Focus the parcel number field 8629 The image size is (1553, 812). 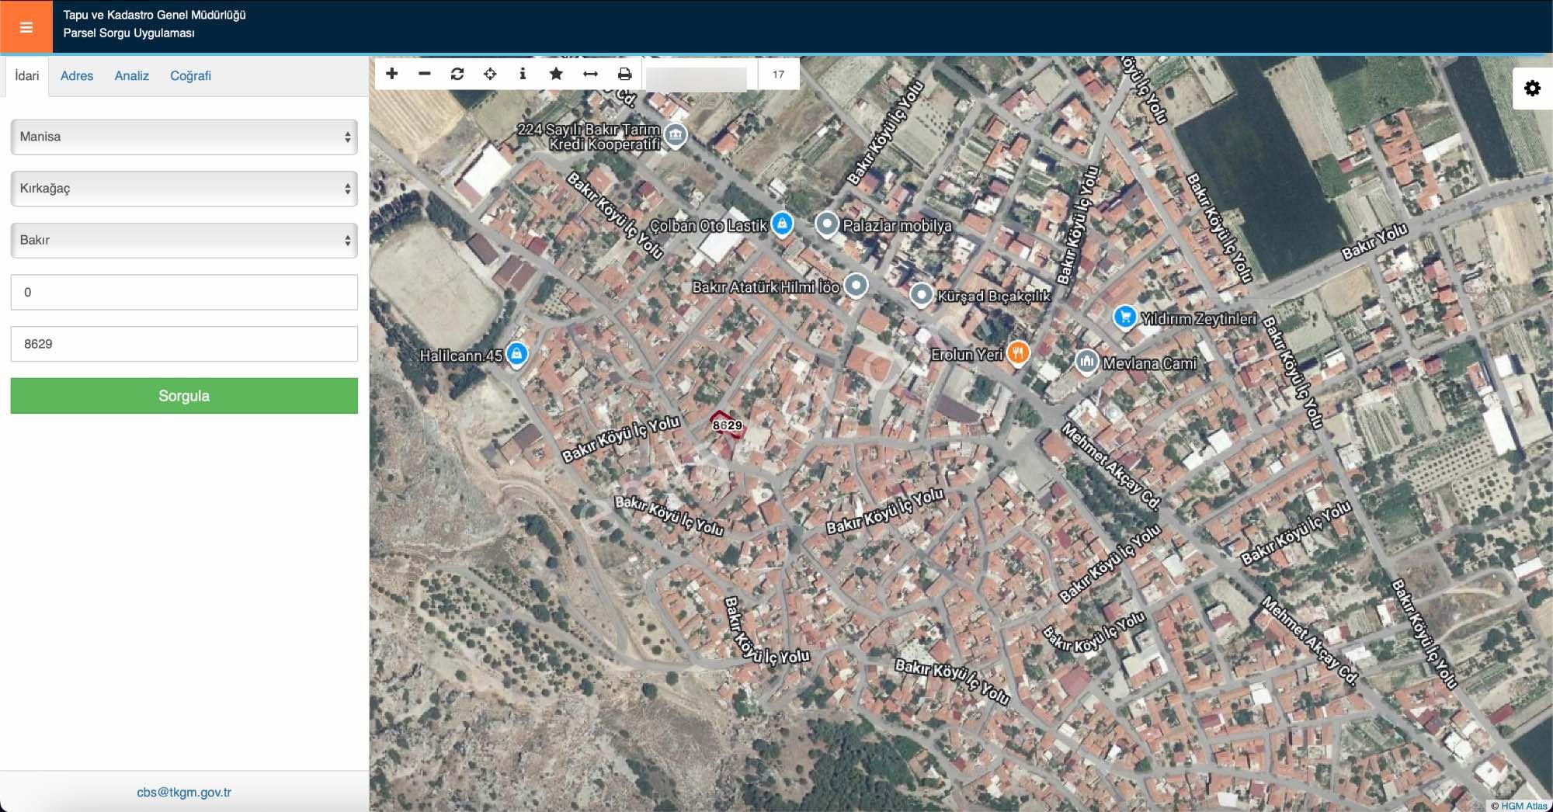184,344
